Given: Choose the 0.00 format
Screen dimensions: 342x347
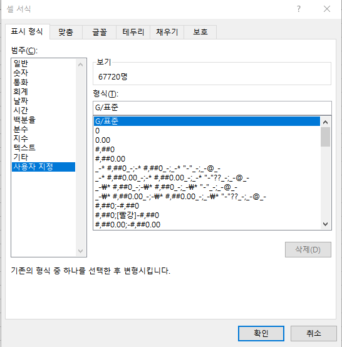Looking at the screenshot, I should click(207, 140).
